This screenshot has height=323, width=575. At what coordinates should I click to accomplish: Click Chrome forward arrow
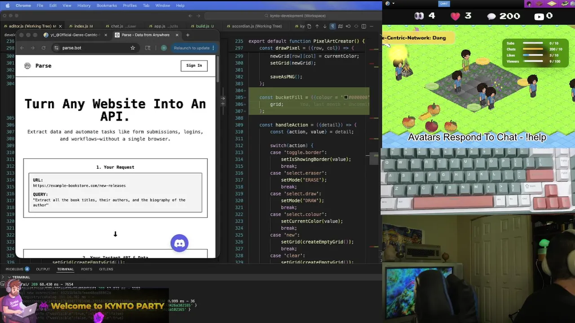(x=33, y=48)
